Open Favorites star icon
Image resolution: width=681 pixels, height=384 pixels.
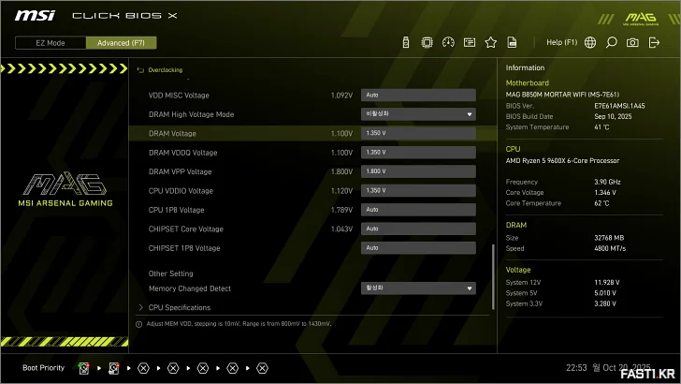click(491, 43)
